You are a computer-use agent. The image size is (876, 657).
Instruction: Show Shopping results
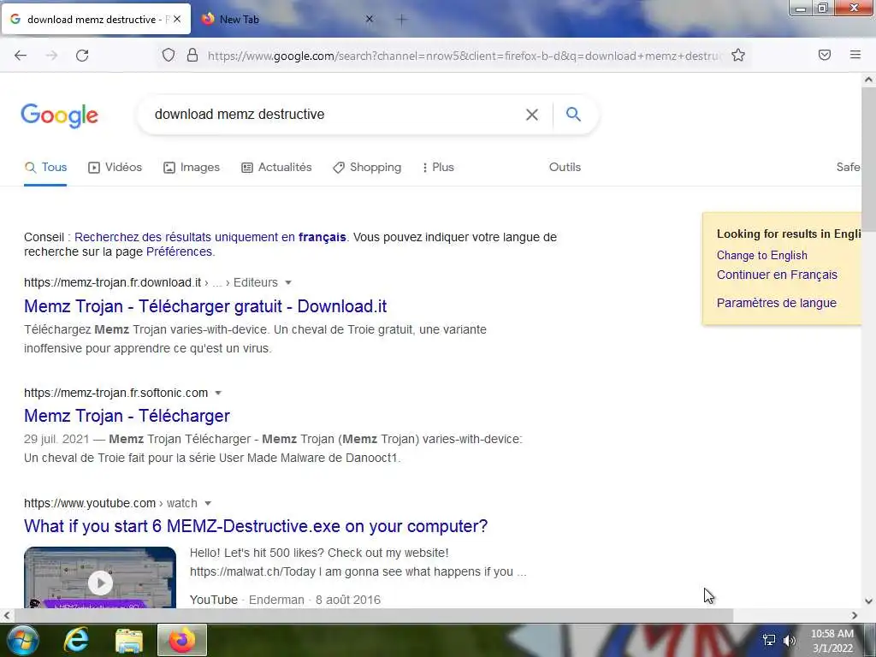pyautogui.click(x=367, y=167)
